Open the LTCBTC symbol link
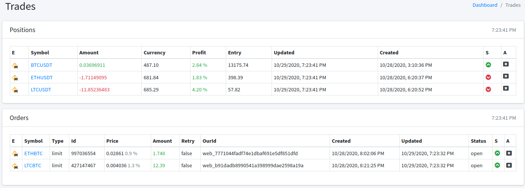The image size is (525, 188). click(33, 165)
